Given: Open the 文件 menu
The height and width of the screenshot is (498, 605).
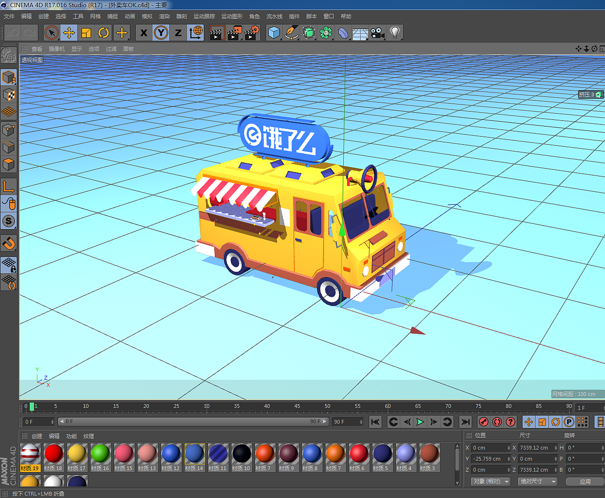Looking at the screenshot, I should pos(9,16).
